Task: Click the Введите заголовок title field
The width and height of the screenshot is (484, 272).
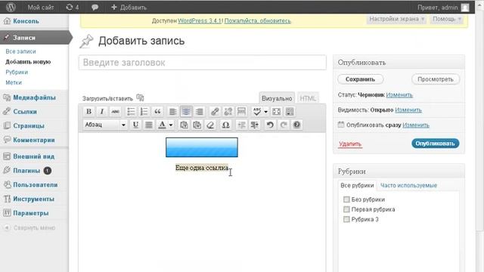Action: [203, 63]
